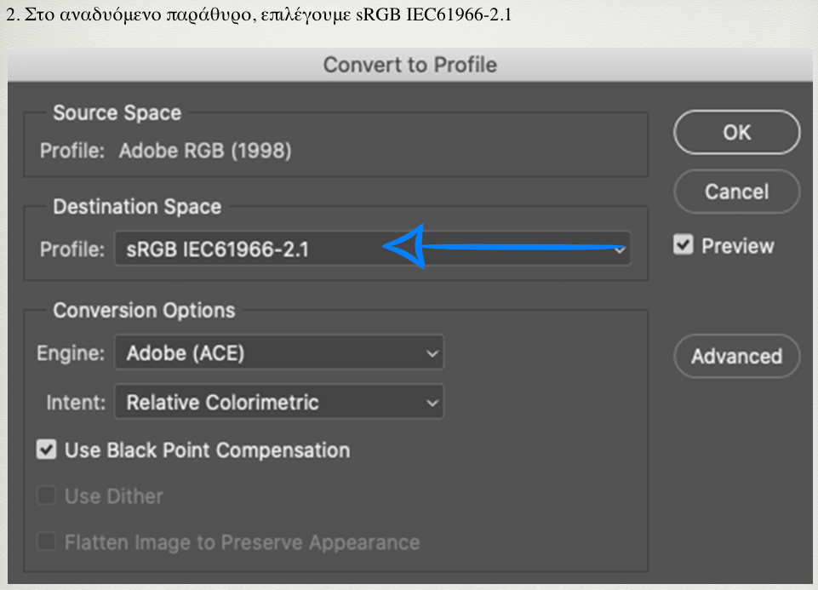This screenshot has width=818, height=590.
Task: Click the Conversion Options group heading
Action: (144, 310)
